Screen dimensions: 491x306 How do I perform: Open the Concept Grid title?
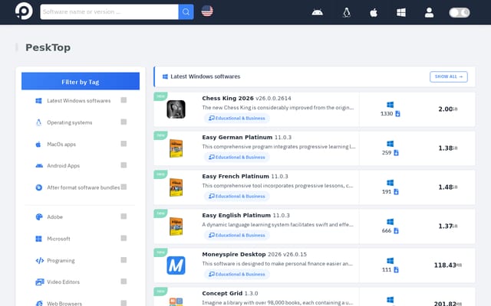coord(222,293)
